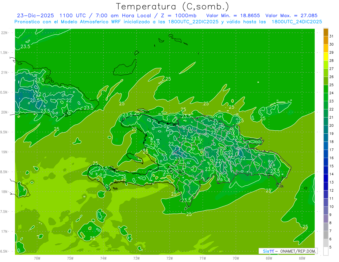The height and width of the screenshot is (262, 339).
Task: Click the yellow legend swatch between 28 and 29
Action: click(x=326, y=57)
